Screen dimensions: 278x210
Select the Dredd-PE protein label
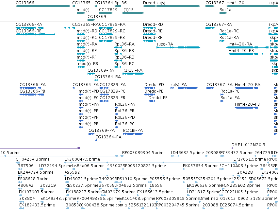(x=154, y=91)
